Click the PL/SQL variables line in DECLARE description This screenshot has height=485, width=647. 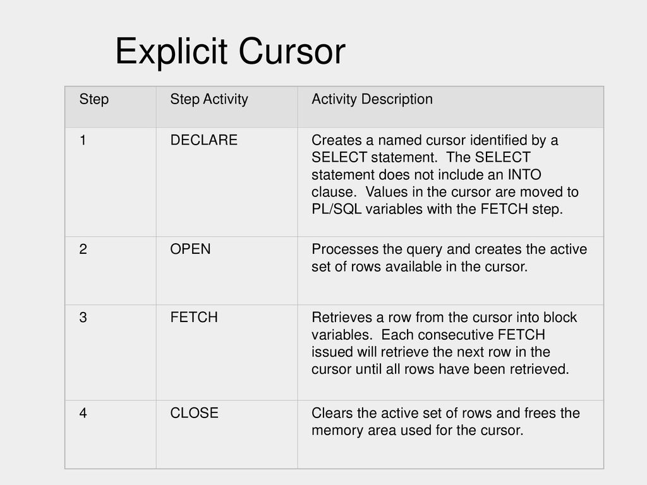[437, 209]
